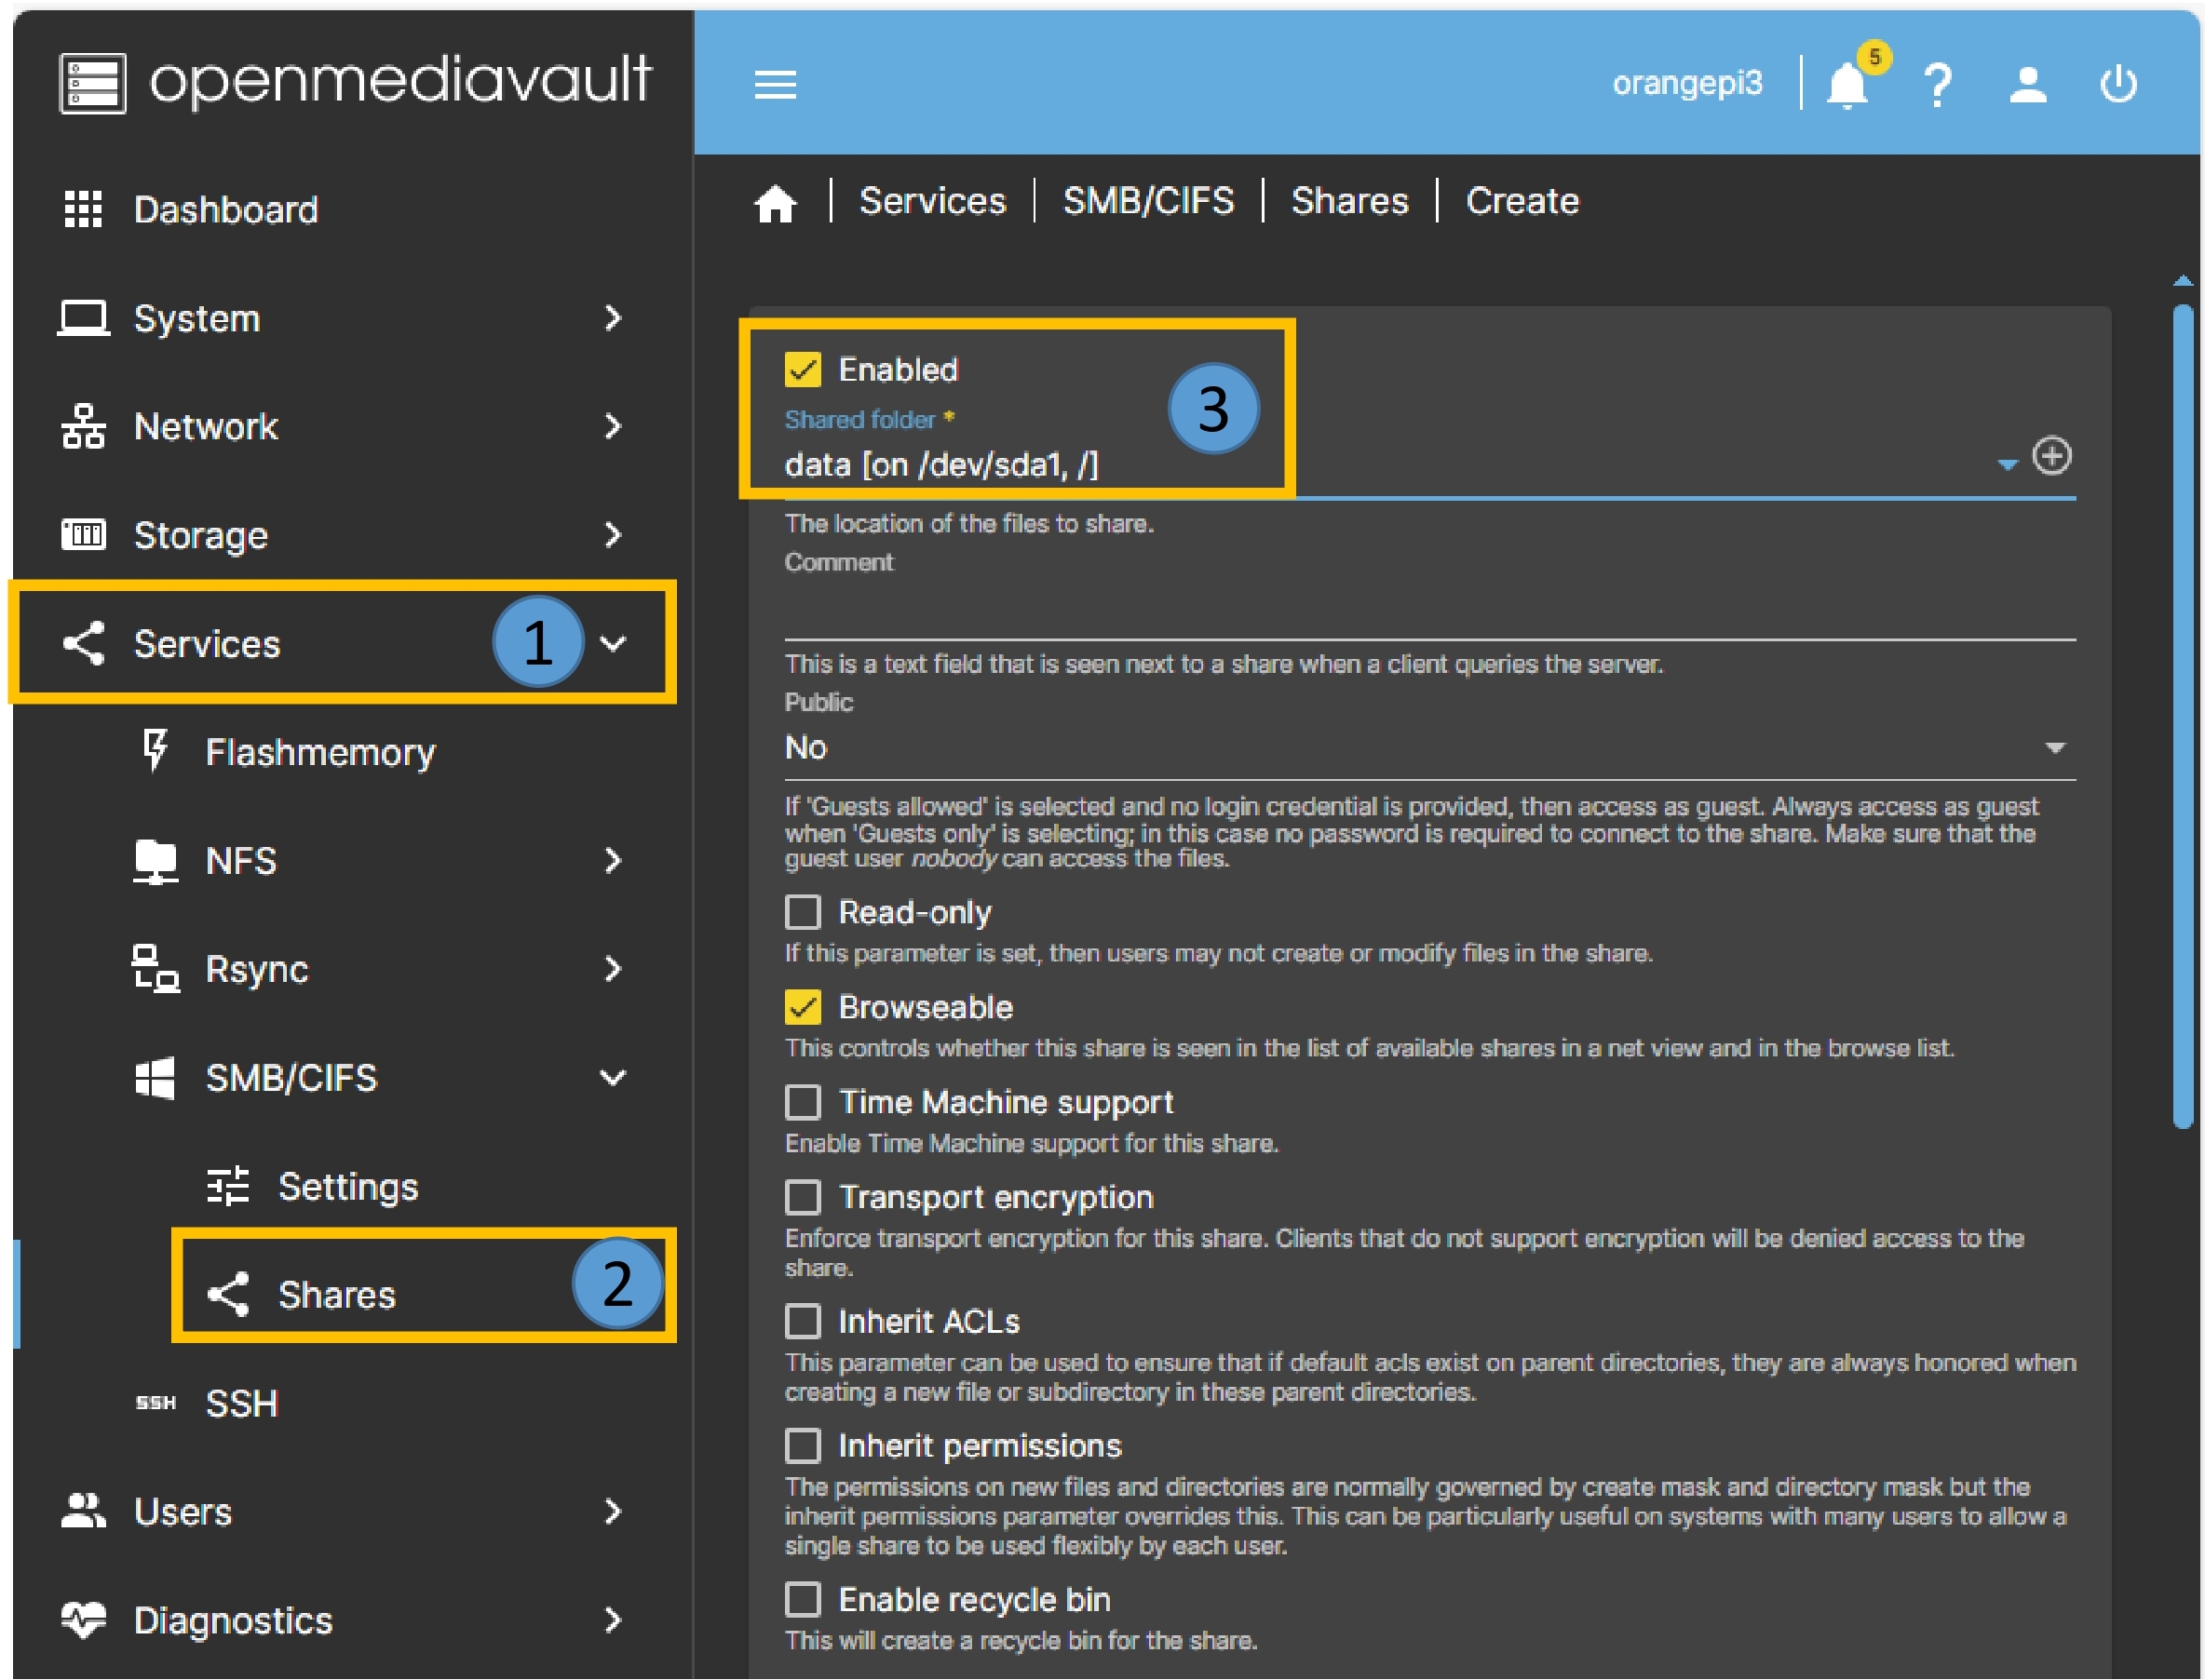Click the Flashmemory lightning icon
2205x1680 pixels.
pyautogui.click(x=156, y=751)
